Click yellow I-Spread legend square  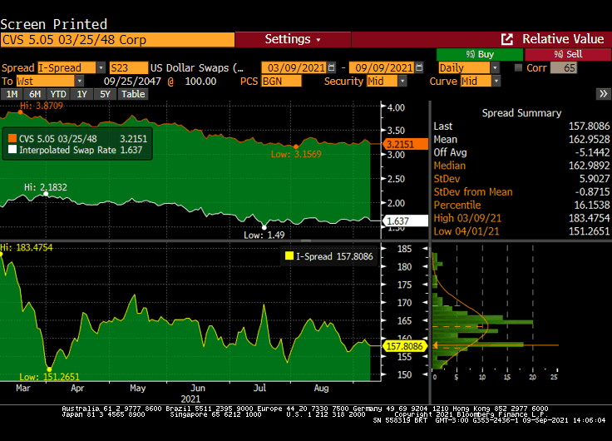[x=289, y=255]
